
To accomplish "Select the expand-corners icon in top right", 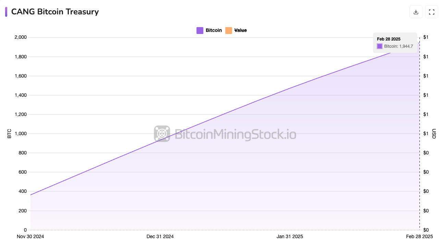I will (431, 11).
